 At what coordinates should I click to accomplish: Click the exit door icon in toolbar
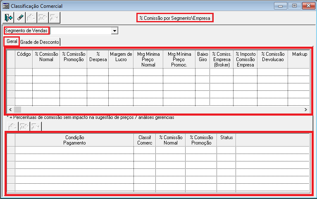(8, 18)
